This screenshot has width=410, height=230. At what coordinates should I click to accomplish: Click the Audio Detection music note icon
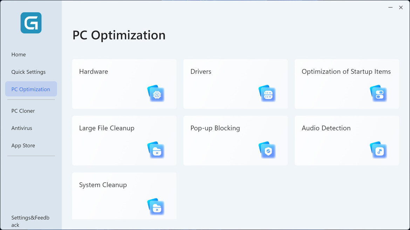click(x=378, y=150)
